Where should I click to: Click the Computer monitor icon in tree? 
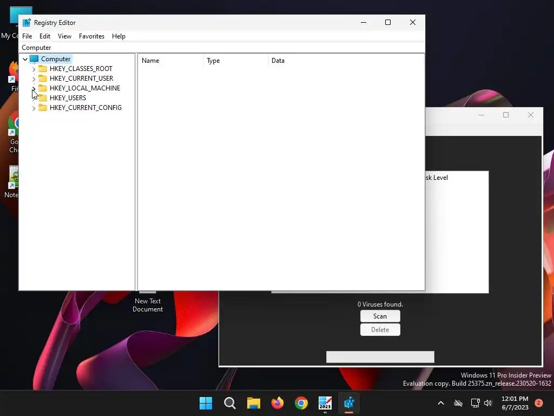coord(34,58)
